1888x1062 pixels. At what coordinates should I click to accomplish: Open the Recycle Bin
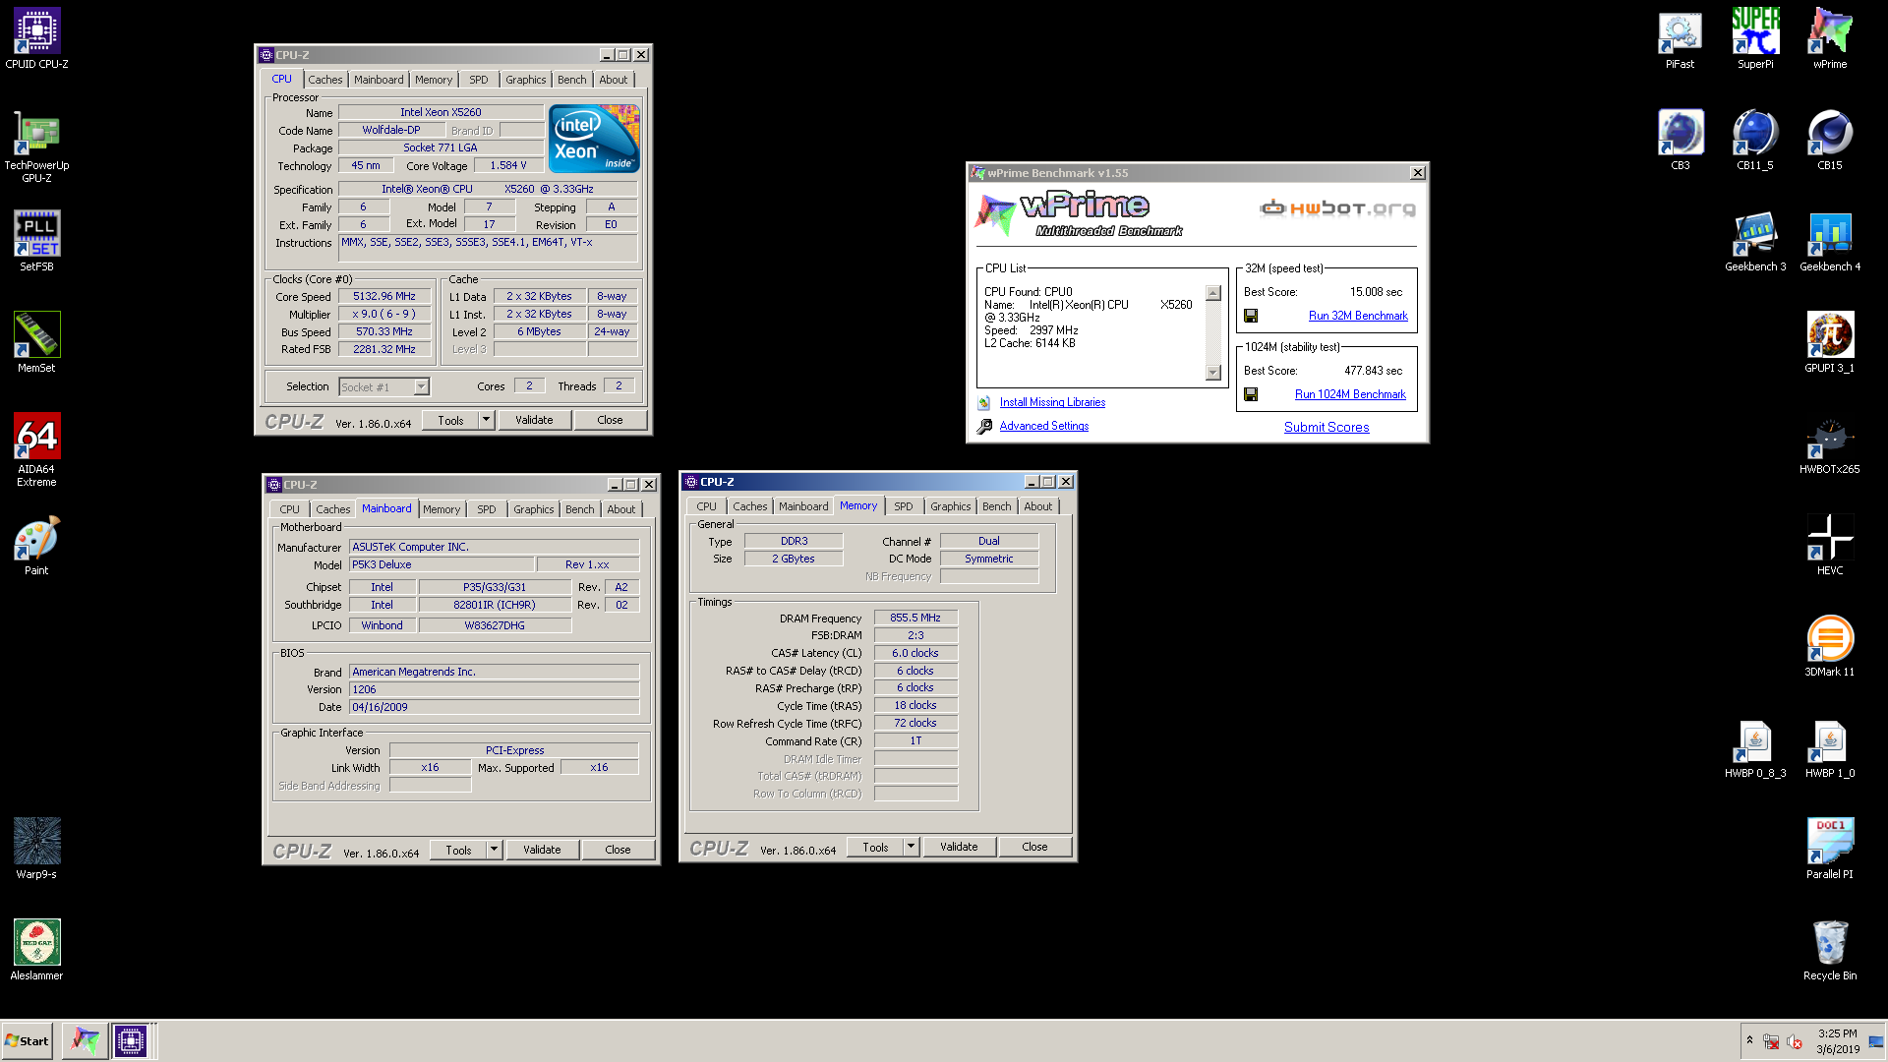click(x=1830, y=950)
